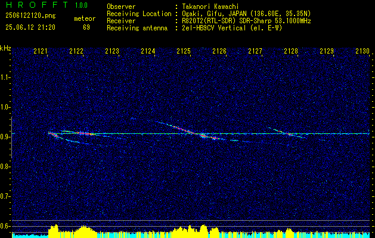Click the 2125 time marker
375x238 pixels.
click(x=184, y=51)
